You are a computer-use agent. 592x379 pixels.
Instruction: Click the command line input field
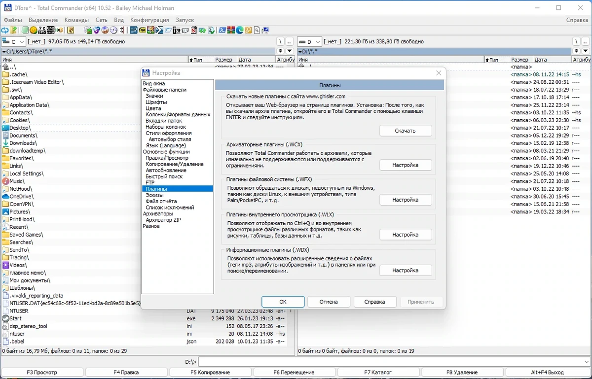394,362
